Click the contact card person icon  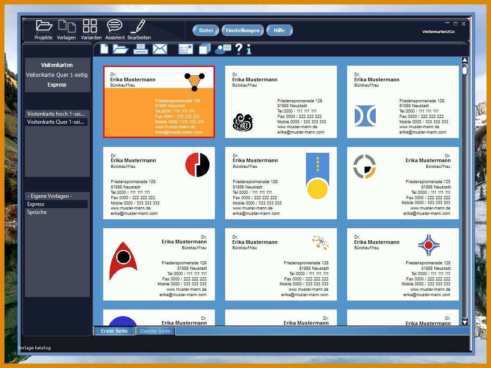click(223, 49)
